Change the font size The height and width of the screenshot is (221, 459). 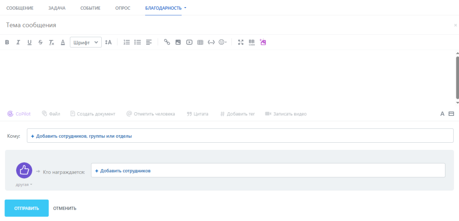tap(108, 42)
